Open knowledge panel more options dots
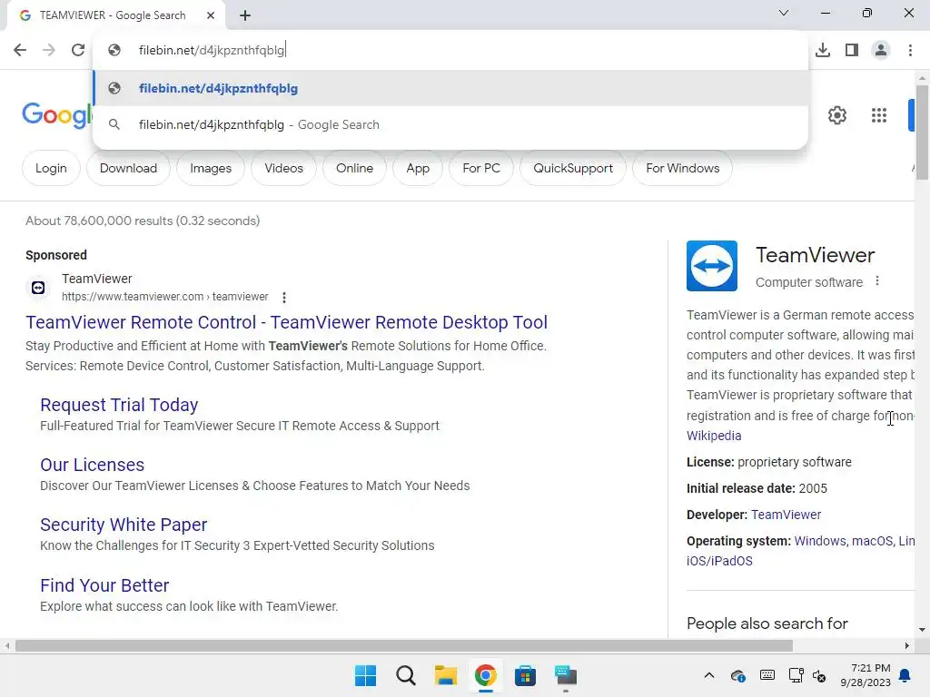This screenshot has width=930, height=697. (x=877, y=281)
